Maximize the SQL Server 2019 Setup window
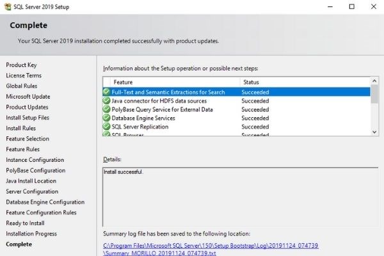This screenshot has height=256, width=384. pyautogui.click(x=351, y=6)
